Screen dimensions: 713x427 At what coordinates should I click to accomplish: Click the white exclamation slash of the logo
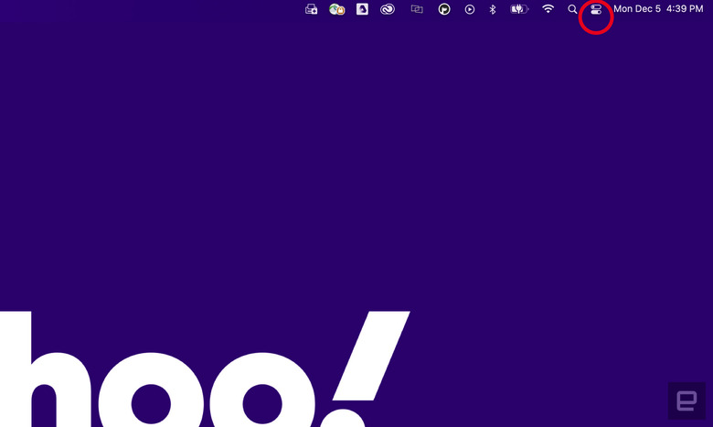click(371, 356)
